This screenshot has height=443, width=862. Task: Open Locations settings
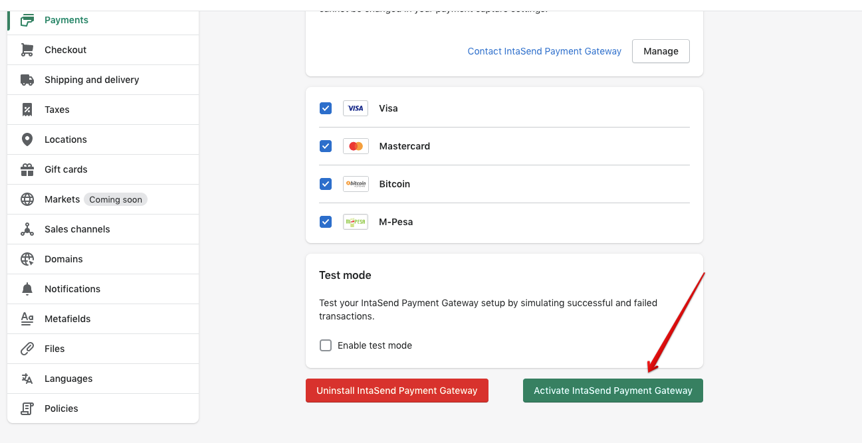coord(103,139)
